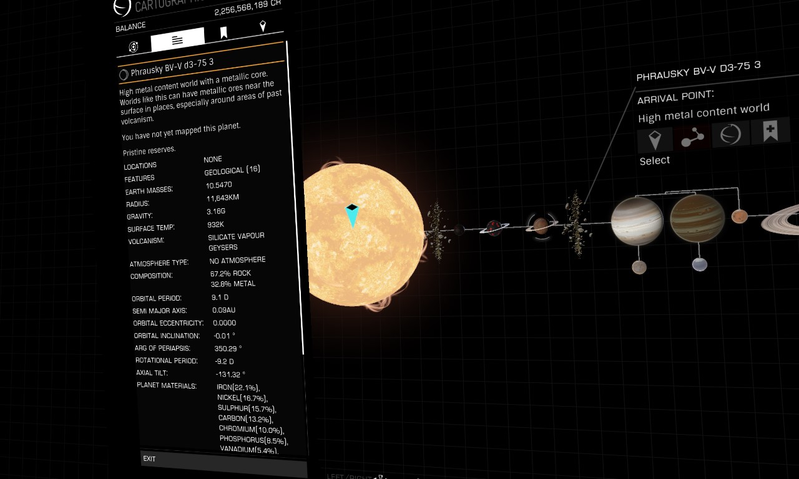The height and width of the screenshot is (479, 799).
Task: Click the GEOLOGICAL (16) features value
Action: tap(232, 170)
